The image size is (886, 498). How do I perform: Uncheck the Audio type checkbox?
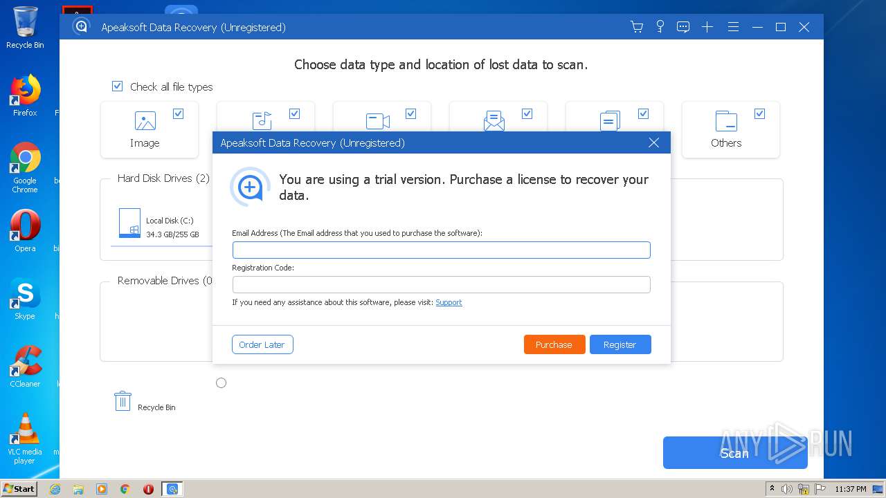click(x=294, y=113)
